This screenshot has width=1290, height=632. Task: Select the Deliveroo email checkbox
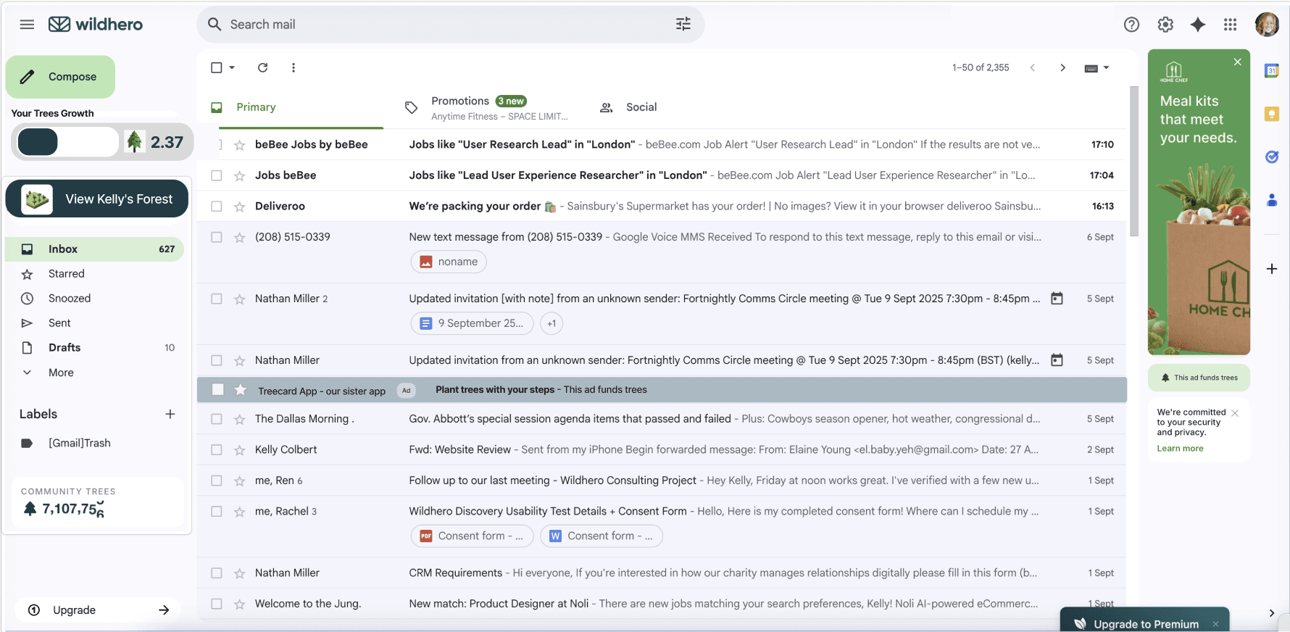point(217,207)
